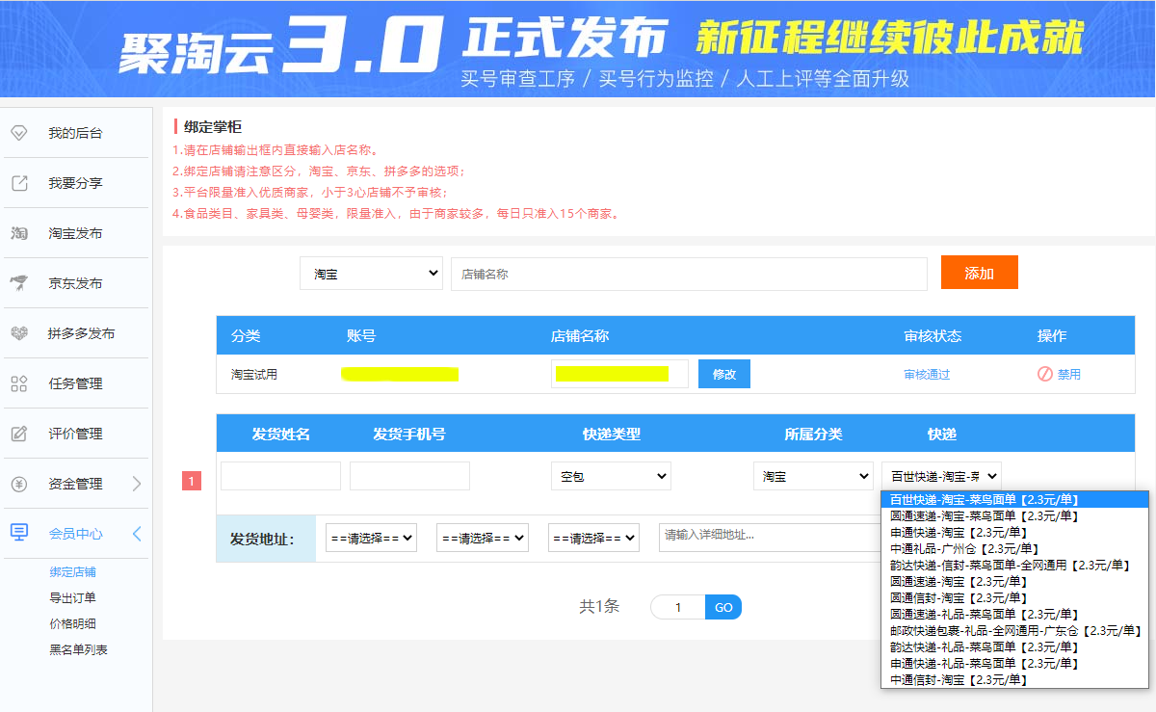
Task: Open 黑名单列表 submenu item
Action: coord(79,650)
